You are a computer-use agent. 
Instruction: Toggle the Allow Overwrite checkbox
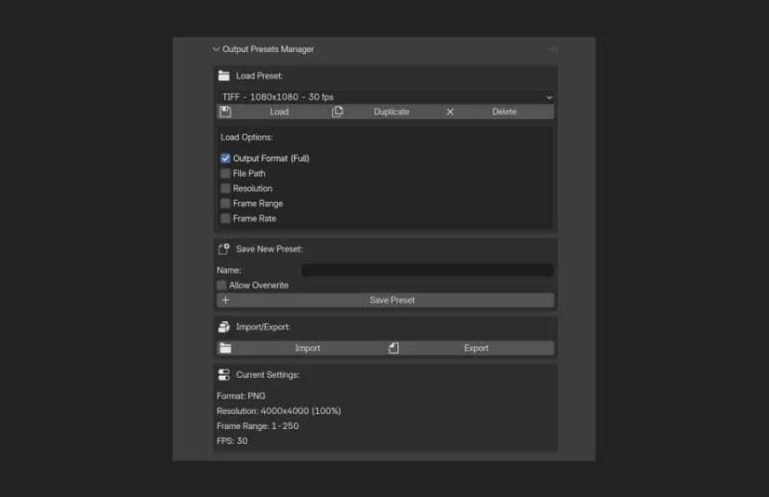coord(221,285)
